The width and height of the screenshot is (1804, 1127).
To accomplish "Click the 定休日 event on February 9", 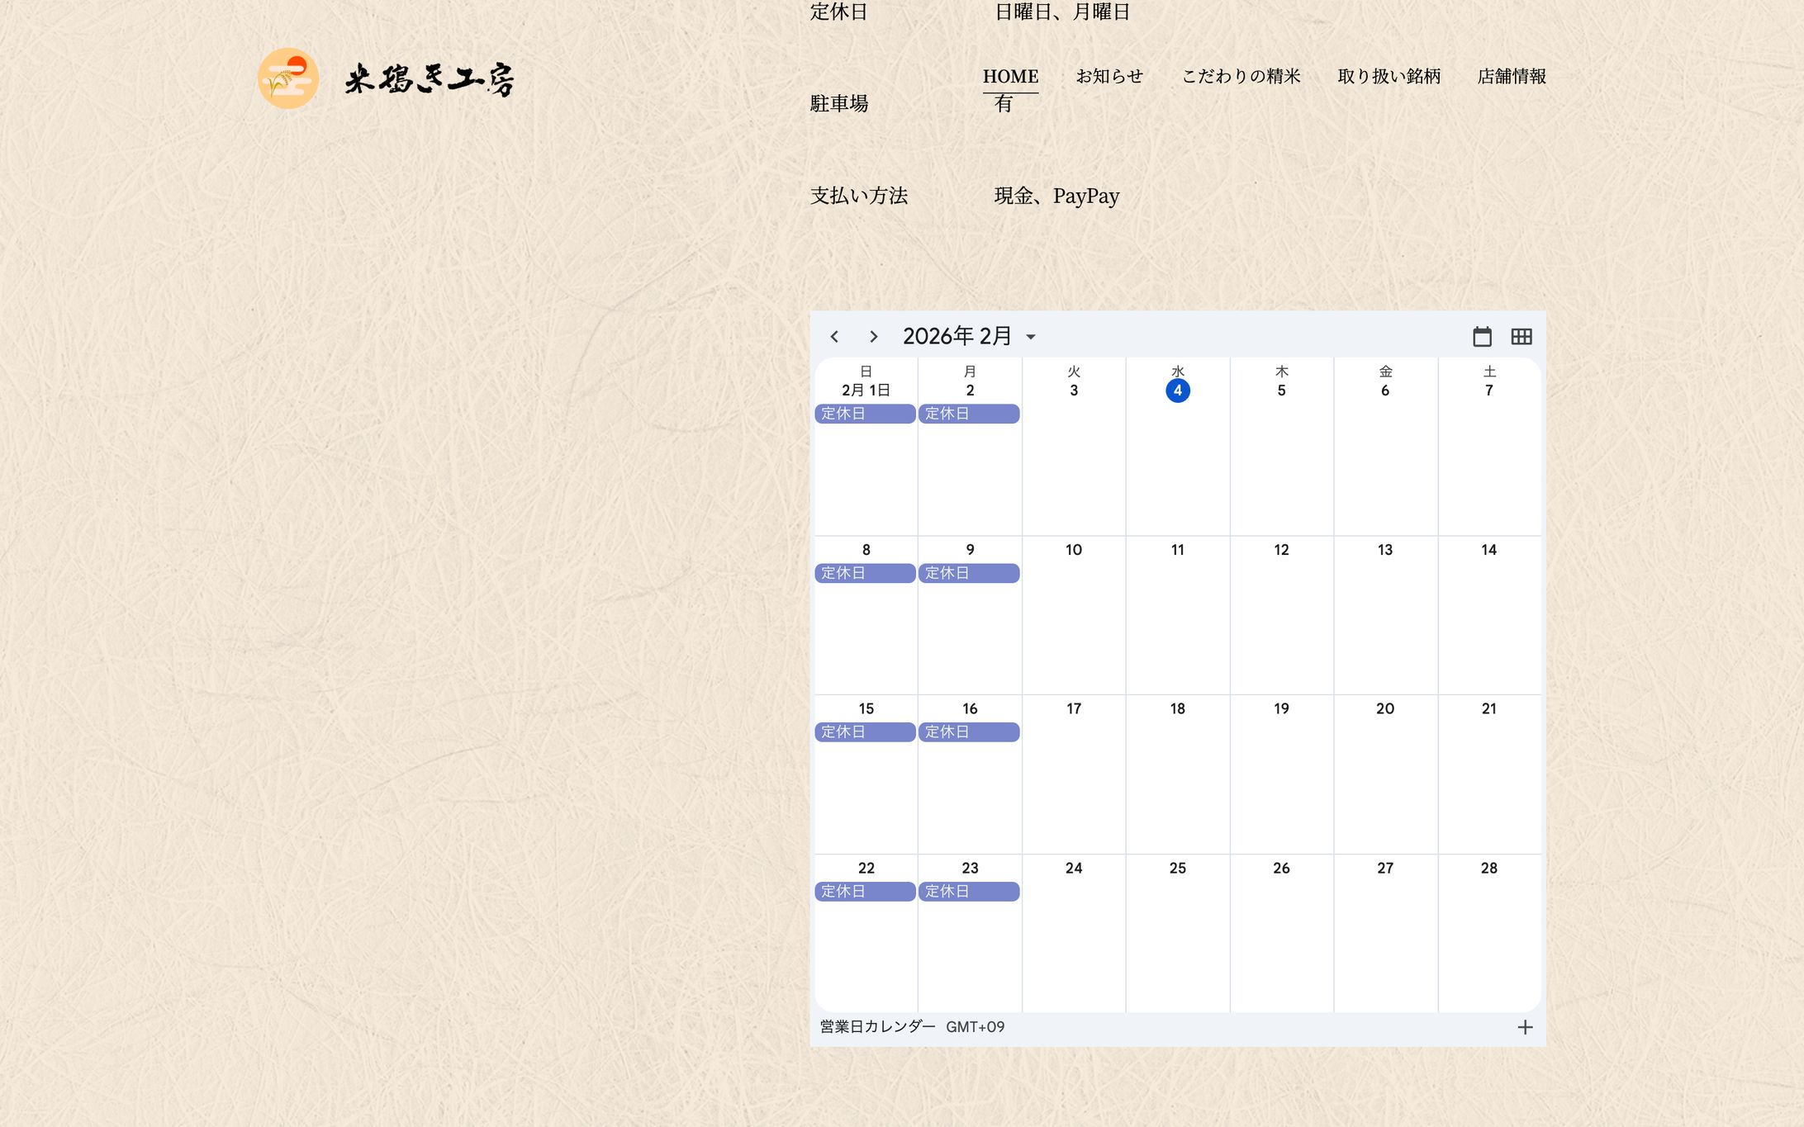I will click(x=969, y=573).
